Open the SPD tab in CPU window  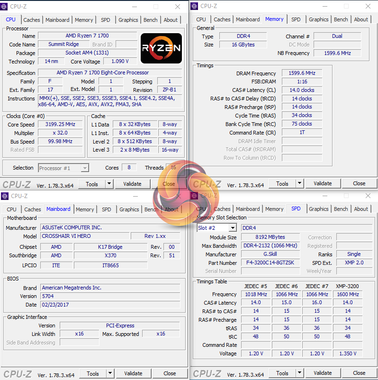pyautogui.click(x=106, y=20)
